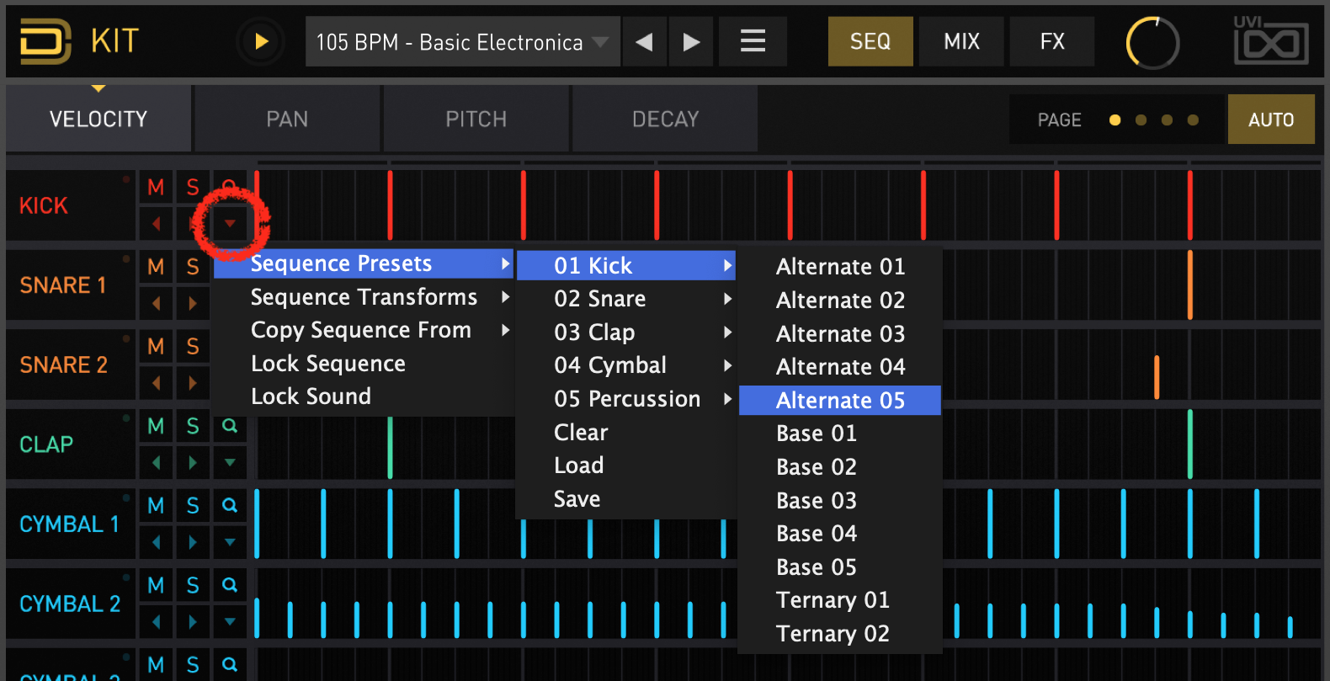Go to sequencer page two dot
The height and width of the screenshot is (681, 1330).
point(1141,120)
